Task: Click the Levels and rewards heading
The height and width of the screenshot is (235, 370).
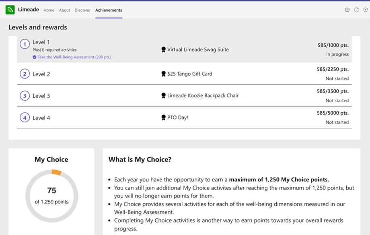Action: point(38,27)
